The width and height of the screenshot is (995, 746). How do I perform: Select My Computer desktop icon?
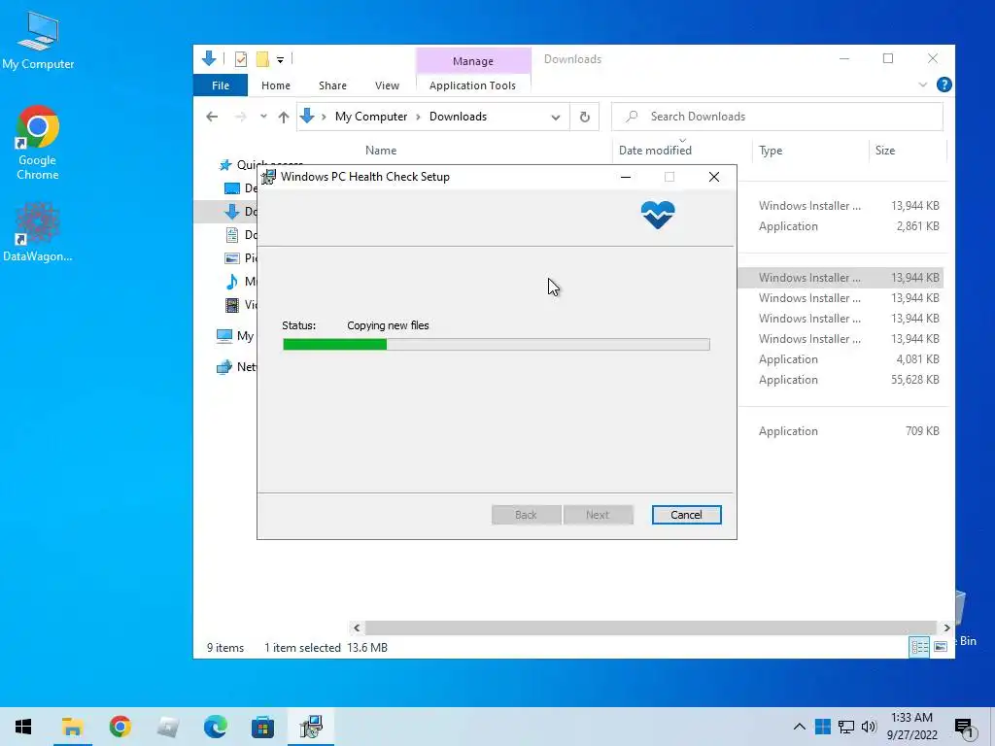click(x=38, y=40)
